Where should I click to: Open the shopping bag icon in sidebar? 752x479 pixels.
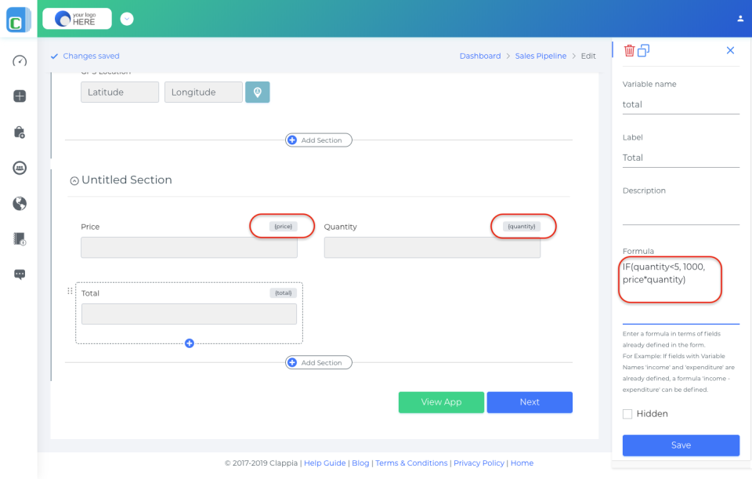click(19, 132)
